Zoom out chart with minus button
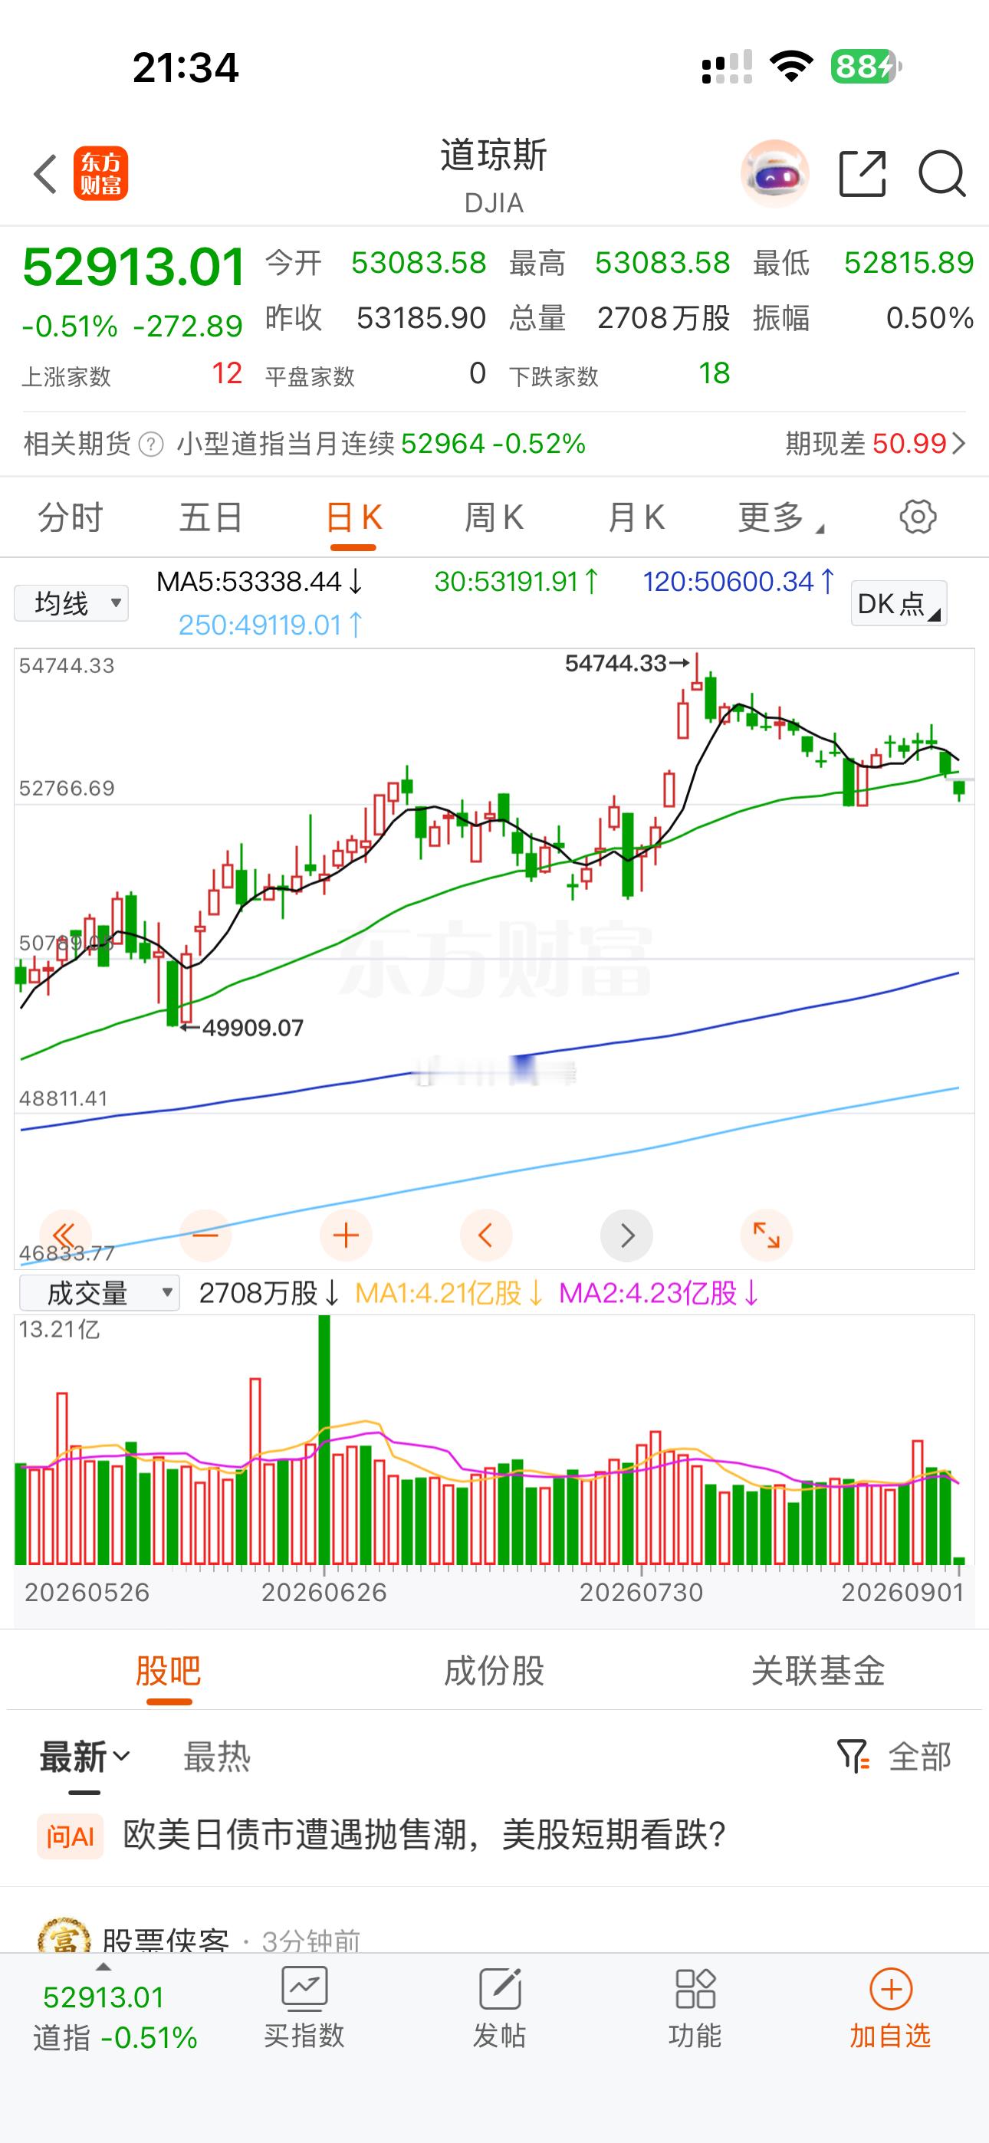The image size is (989, 2143). (205, 1236)
